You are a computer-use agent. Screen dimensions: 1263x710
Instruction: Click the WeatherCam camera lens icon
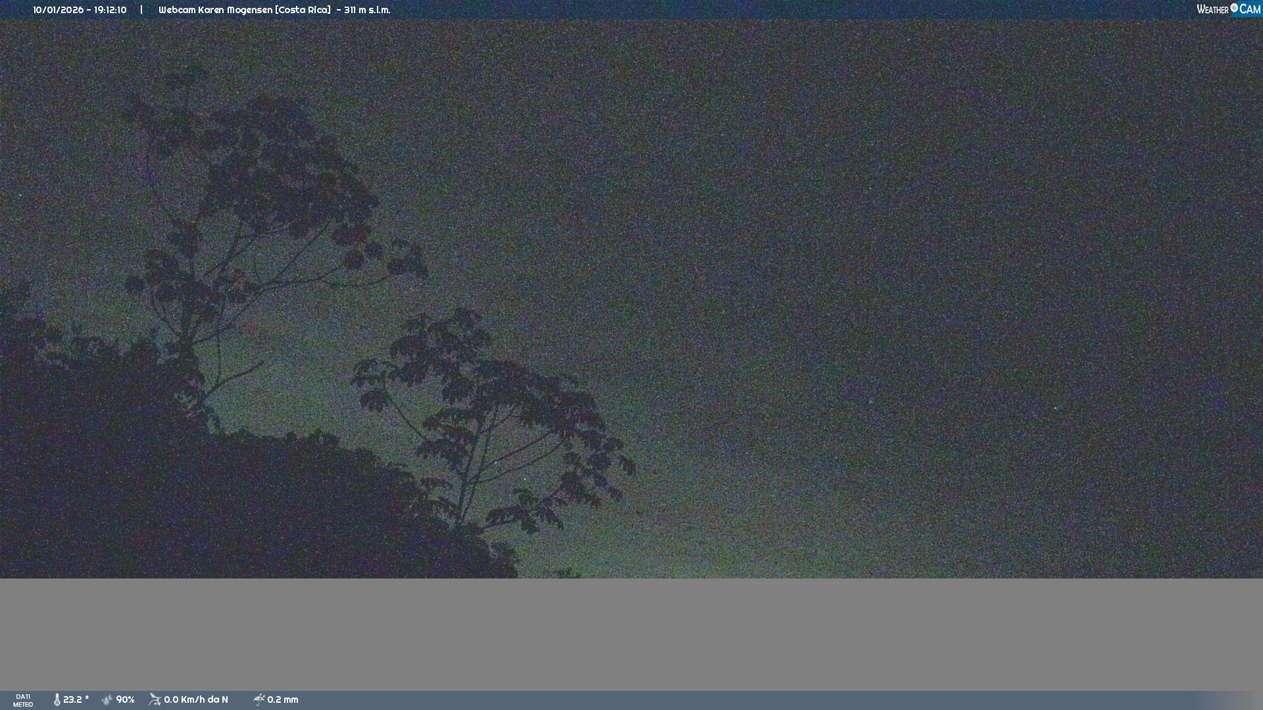pyautogui.click(x=1234, y=8)
